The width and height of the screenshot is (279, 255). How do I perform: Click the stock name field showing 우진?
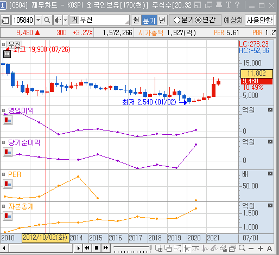[99, 20]
